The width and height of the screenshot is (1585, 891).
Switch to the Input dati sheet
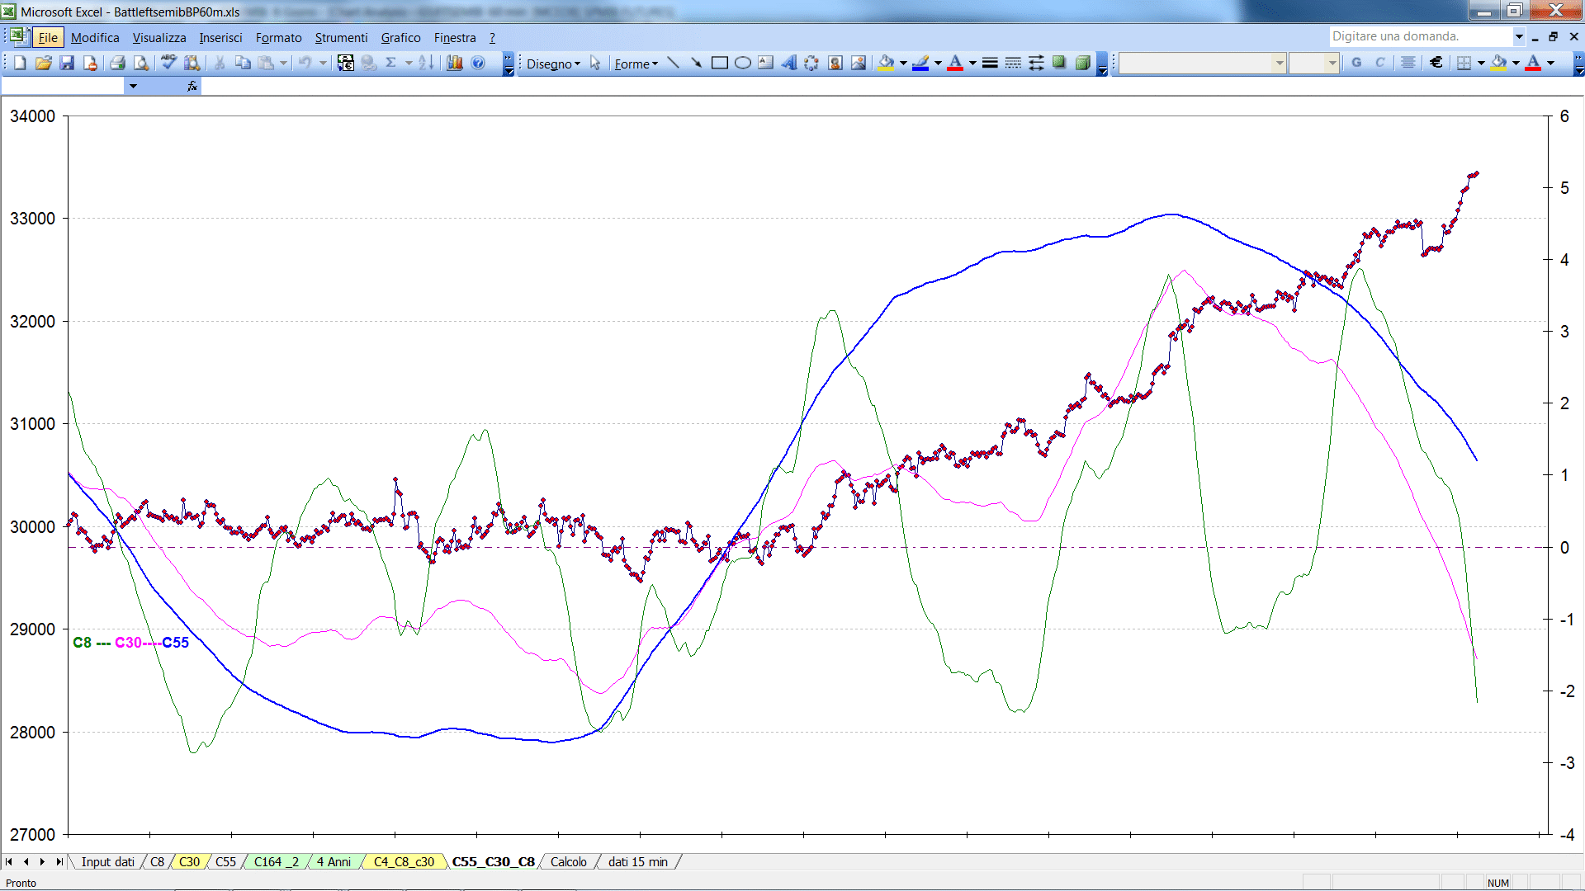point(107,861)
